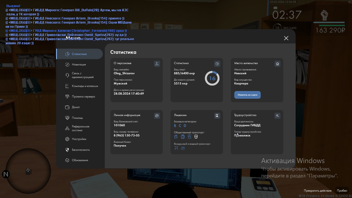Viewport: 352px width, 198px height.
Task: Click the character profile icon in О персонаже card
Action: tap(157, 64)
